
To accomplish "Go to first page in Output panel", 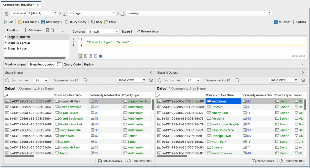I will [167, 80].
